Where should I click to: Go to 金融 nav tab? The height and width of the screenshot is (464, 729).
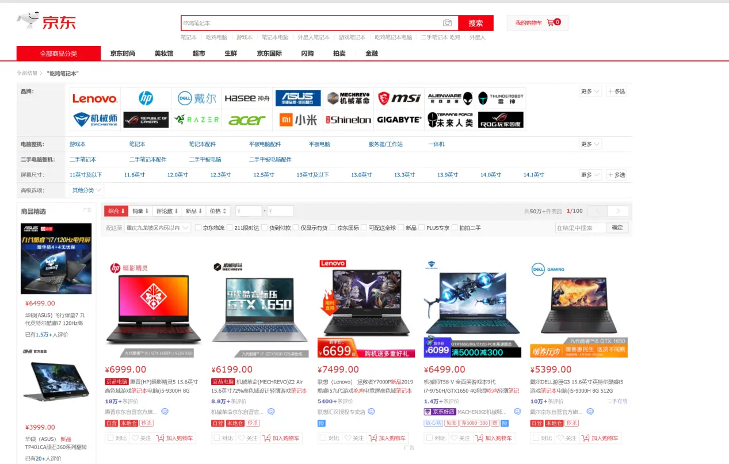pos(372,53)
